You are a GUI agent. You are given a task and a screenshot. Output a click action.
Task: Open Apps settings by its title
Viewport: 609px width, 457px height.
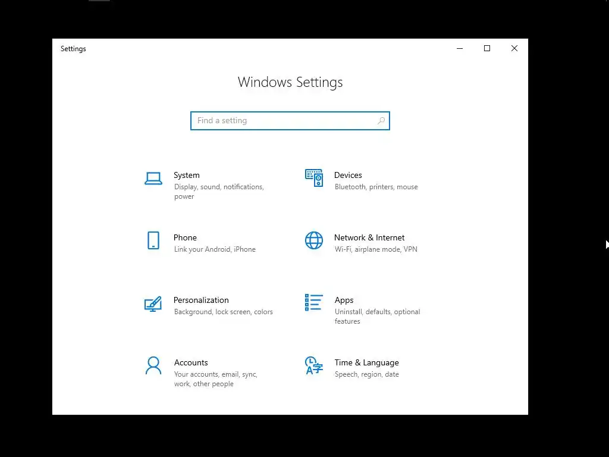[x=344, y=301]
